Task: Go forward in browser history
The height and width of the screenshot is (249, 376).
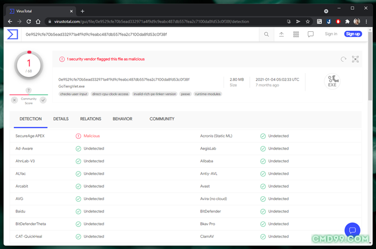Action: pos(19,22)
